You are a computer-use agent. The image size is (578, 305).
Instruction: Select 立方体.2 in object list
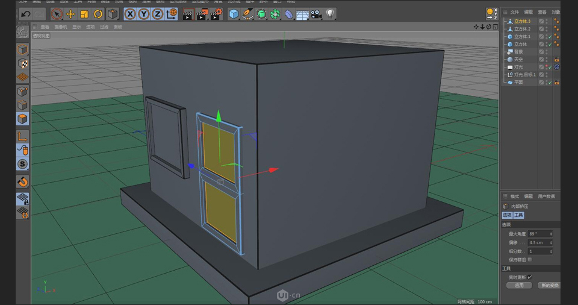pyautogui.click(x=523, y=29)
